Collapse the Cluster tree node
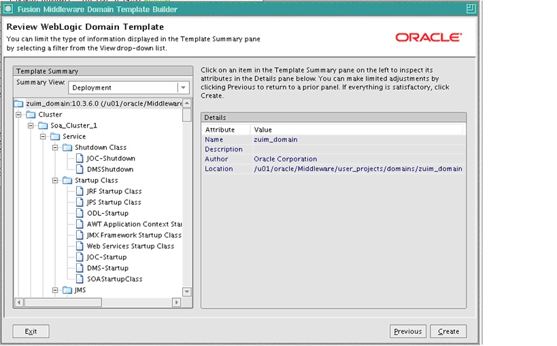Image resolution: width=557 pixels, height=346 pixels. tap(18, 115)
